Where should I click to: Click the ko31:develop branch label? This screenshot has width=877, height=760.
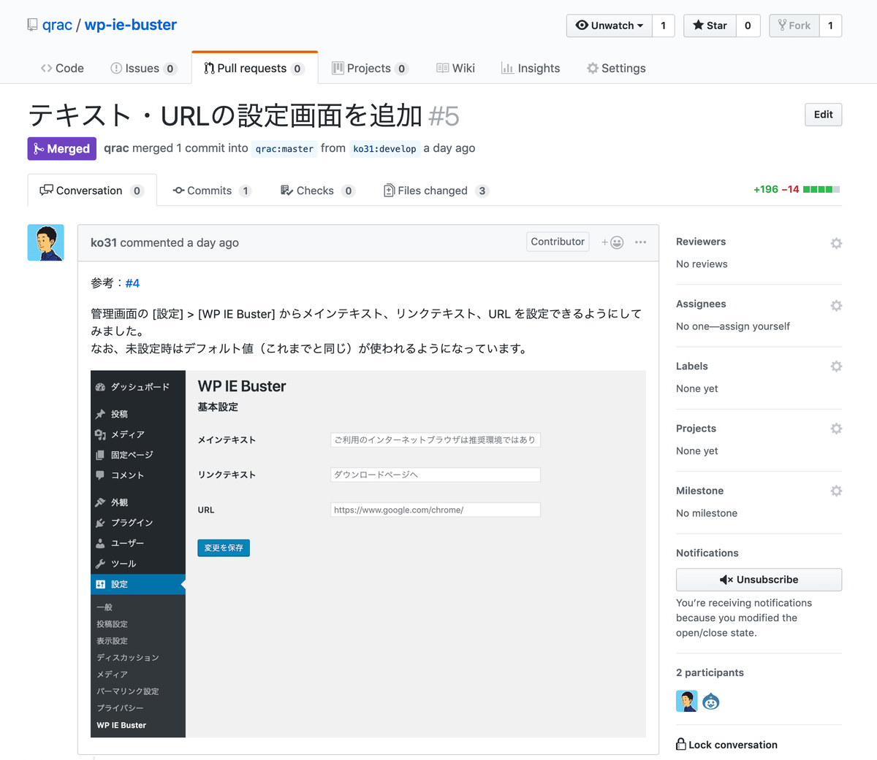click(x=384, y=149)
